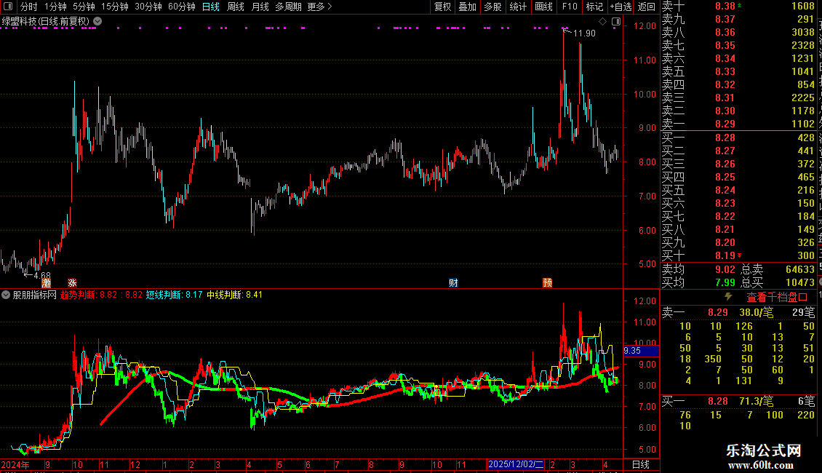Select the 1分钟 period
This screenshot has height=473, width=822.
(55, 7)
